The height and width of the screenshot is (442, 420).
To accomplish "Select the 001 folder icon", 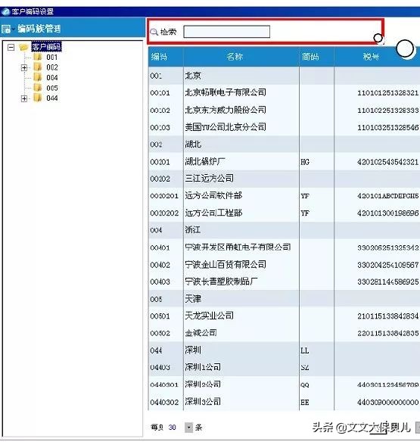I will click(x=38, y=58).
